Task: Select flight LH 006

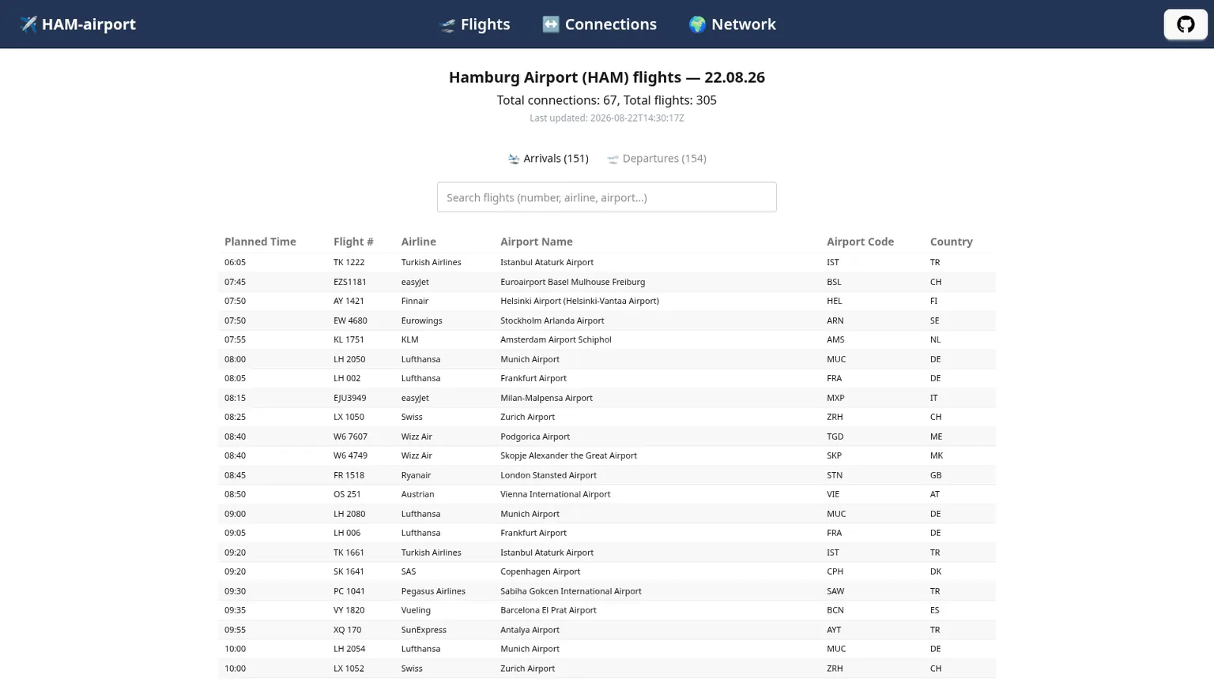Action: point(347,533)
